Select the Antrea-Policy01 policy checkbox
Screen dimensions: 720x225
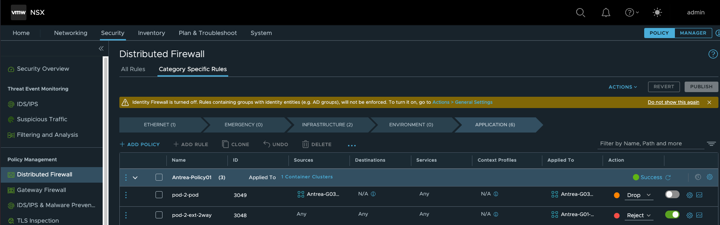click(159, 177)
